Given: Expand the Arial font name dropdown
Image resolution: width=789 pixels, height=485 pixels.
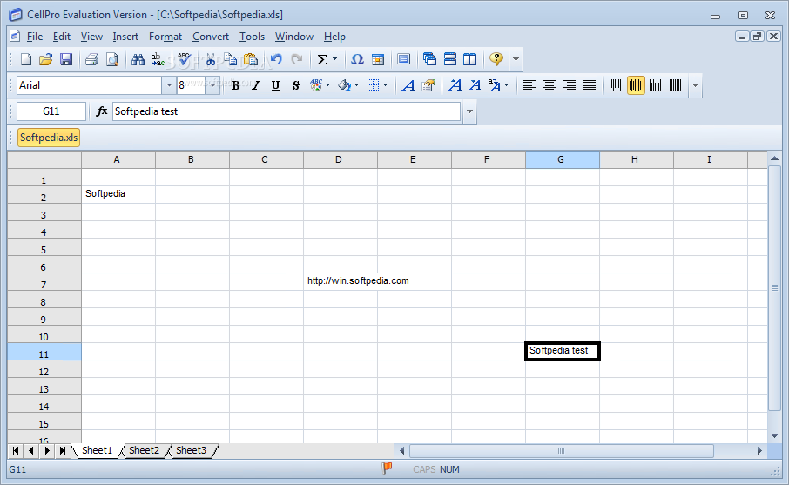Looking at the screenshot, I should [169, 85].
